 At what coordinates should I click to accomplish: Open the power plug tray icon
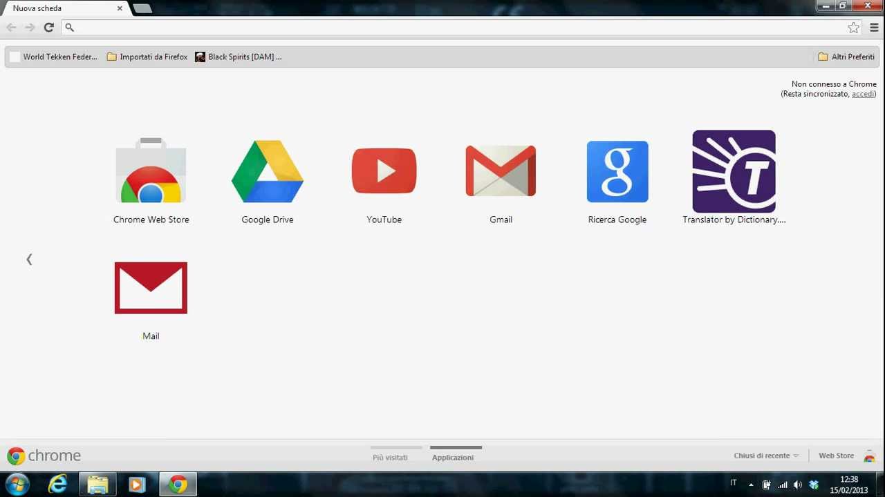tap(766, 485)
